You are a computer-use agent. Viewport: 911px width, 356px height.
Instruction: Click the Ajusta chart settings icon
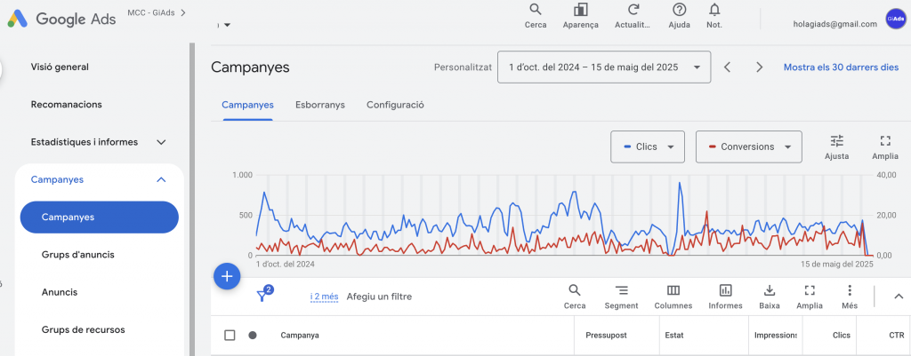pos(836,141)
